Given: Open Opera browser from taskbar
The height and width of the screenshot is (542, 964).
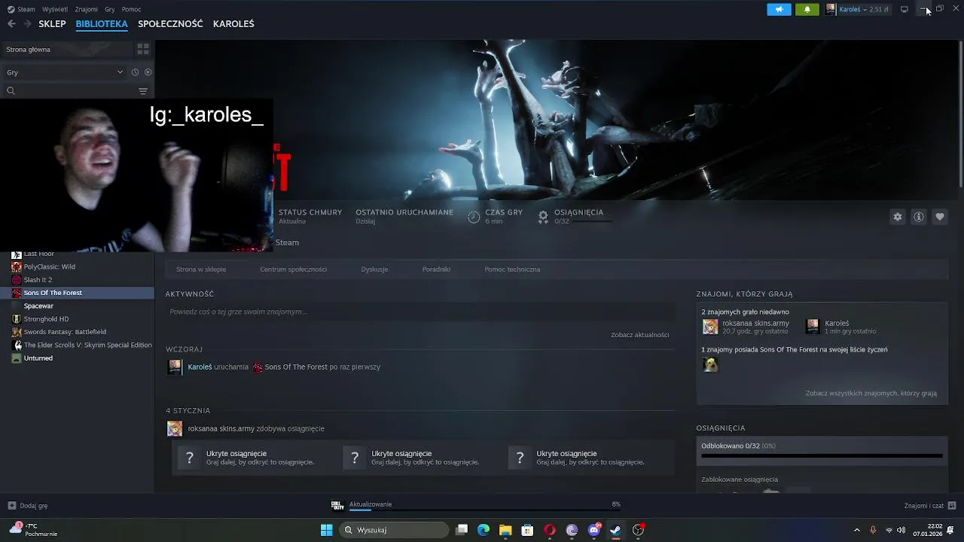Looking at the screenshot, I should 550,530.
